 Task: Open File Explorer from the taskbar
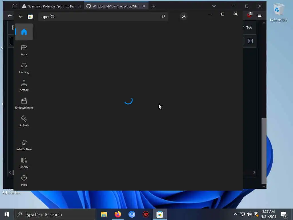[104, 214]
